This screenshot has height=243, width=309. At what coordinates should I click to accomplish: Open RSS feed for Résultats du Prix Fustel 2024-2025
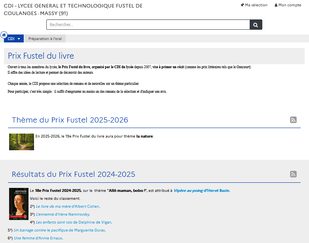[x=293, y=174]
